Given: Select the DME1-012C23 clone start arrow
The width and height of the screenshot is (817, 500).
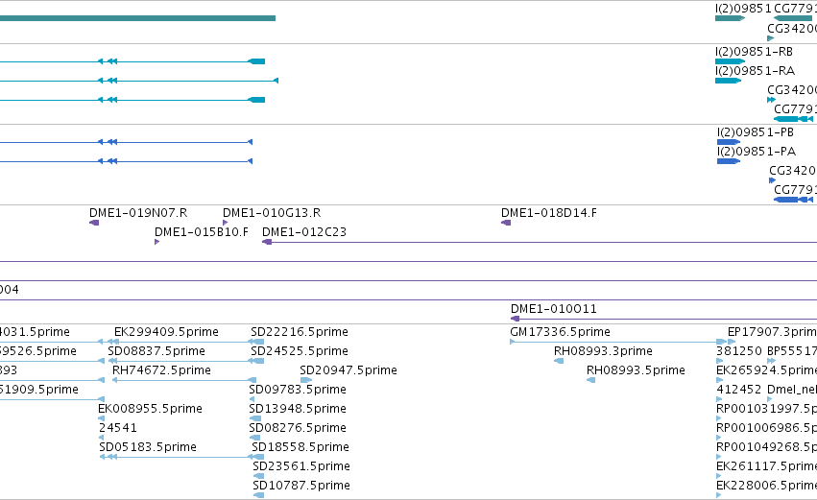Looking at the screenshot, I should 267,242.
